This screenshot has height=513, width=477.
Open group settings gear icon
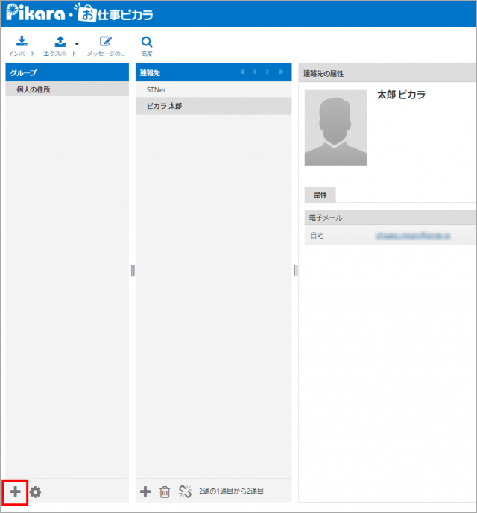coord(35,491)
